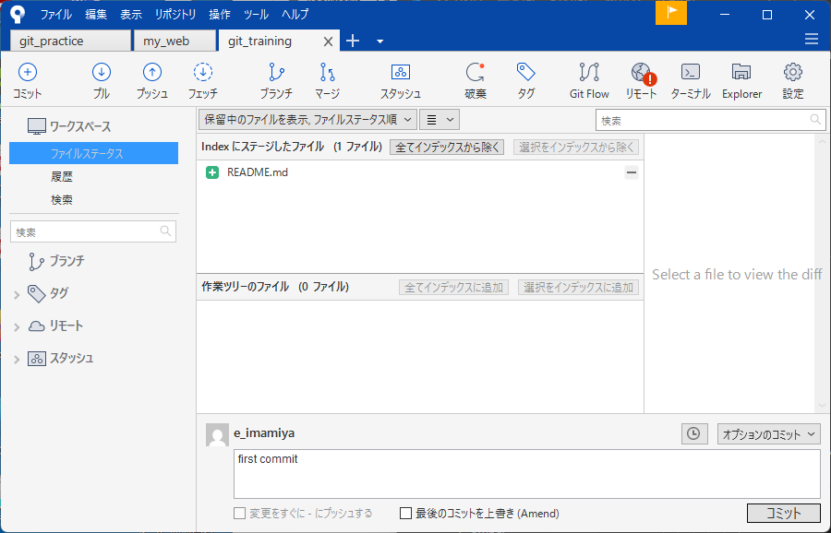Unstage README.md using the minus button
831x533 pixels.
(632, 172)
